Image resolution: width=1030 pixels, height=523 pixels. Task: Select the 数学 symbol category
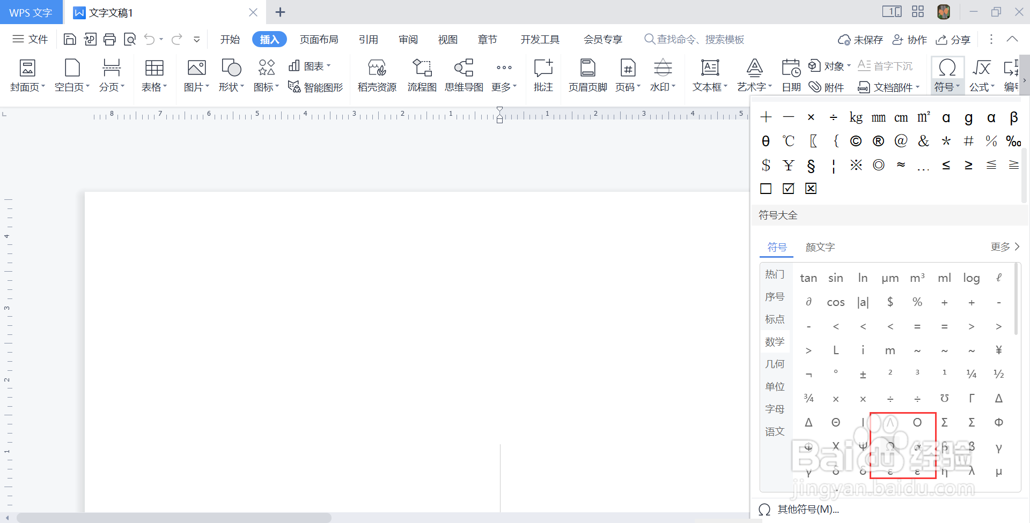[x=774, y=341]
